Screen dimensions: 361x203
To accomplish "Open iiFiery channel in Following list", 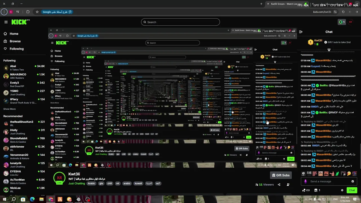I will point(24,101).
